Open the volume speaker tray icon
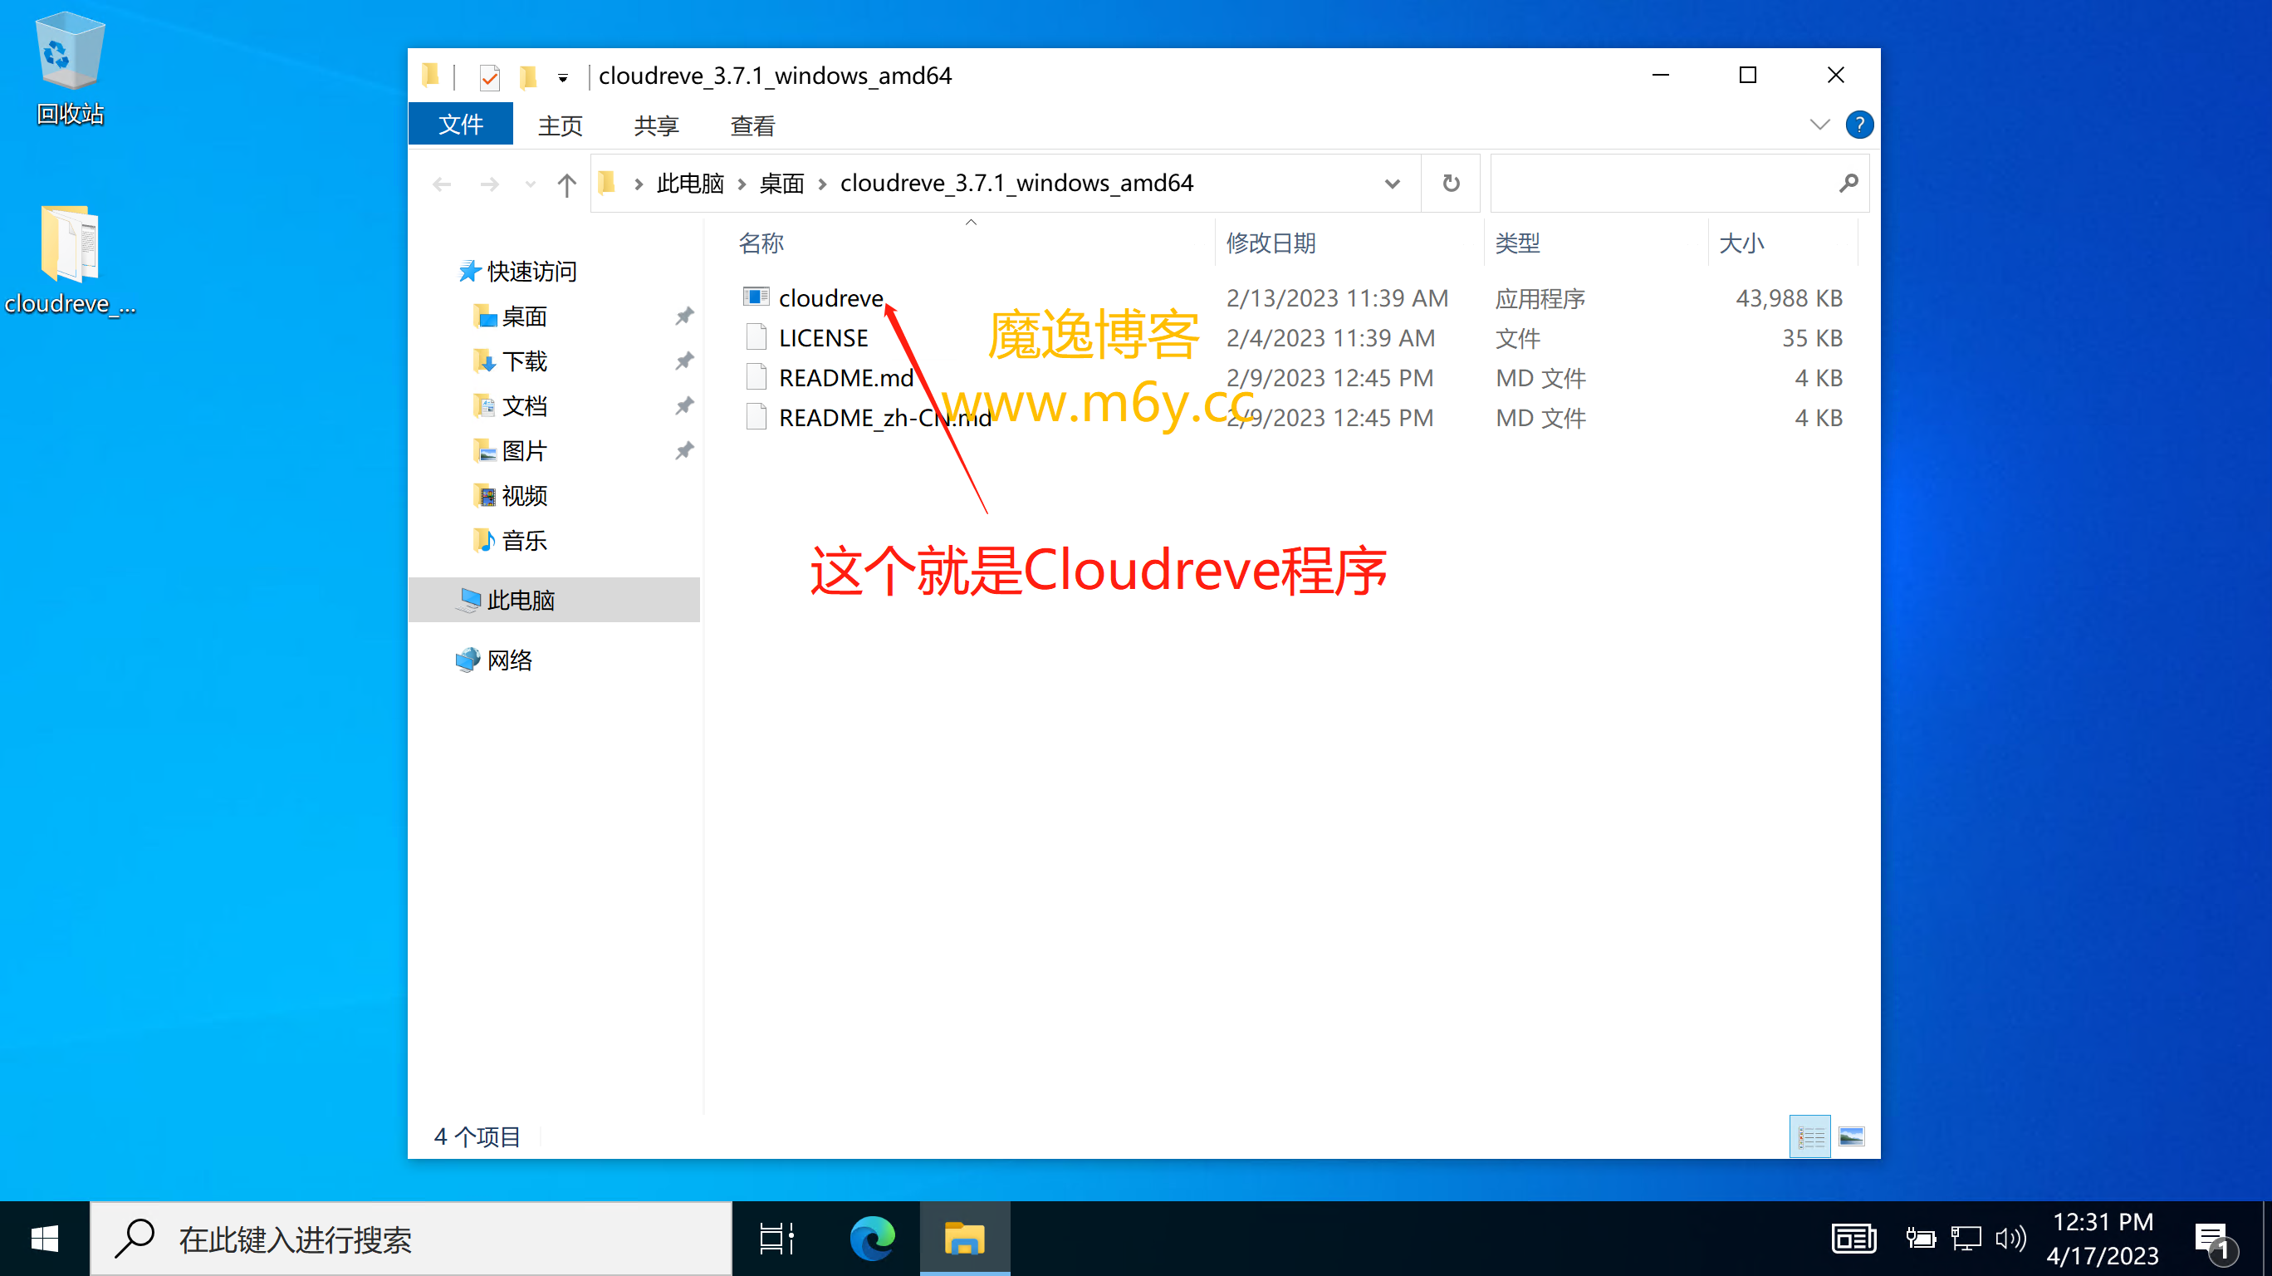Viewport: 2272px width, 1276px height. click(2011, 1239)
